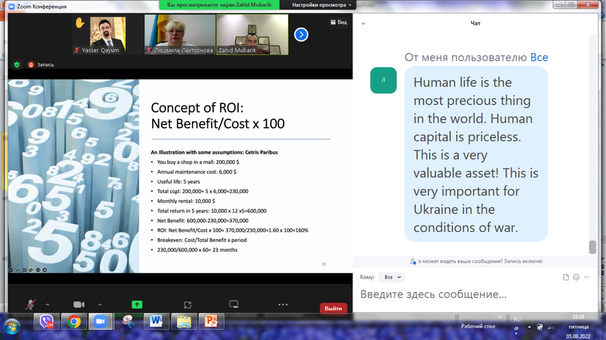Expand the audio options arrow next to microphone
This screenshot has height=340, width=606.
point(47,304)
